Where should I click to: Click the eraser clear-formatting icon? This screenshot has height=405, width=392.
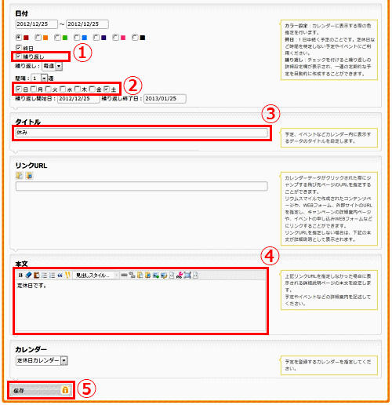tap(28, 275)
